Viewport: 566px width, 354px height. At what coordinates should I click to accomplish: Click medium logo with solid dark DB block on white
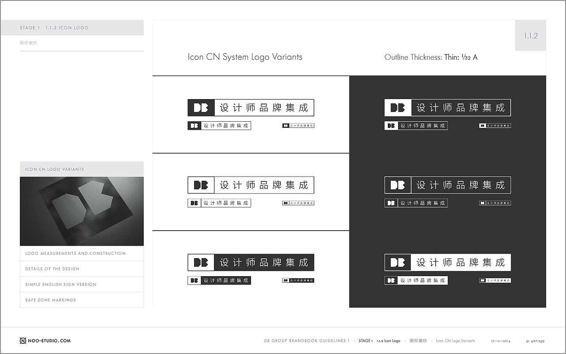point(219,126)
